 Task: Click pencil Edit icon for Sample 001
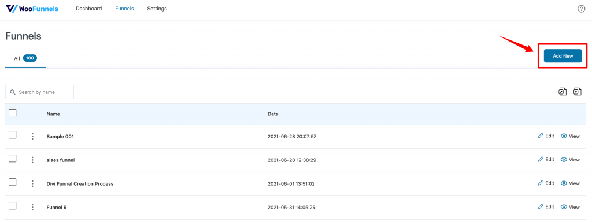click(541, 136)
